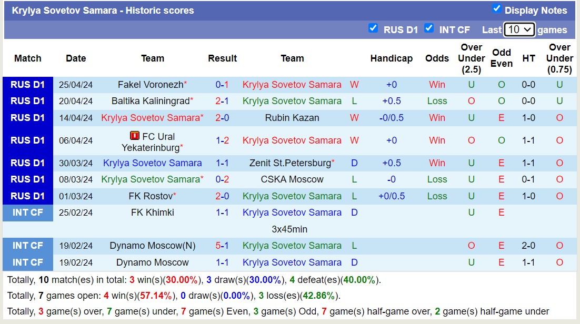The height and width of the screenshot is (324, 580).
Task: Open Fakel Voronezh team link
Action: 151,85
